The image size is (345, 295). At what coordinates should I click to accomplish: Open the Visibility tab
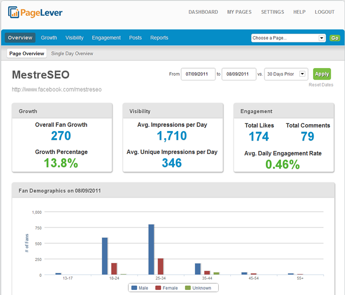point(75,38)
